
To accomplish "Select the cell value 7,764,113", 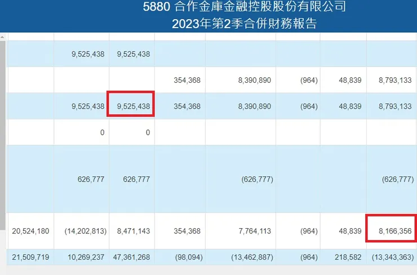I will click(x=255, y=231).
